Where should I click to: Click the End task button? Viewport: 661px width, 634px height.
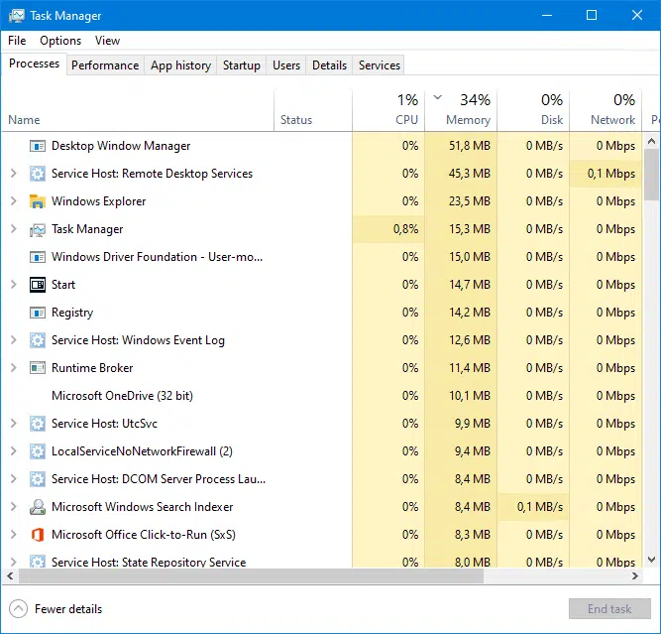(x=609, y=608)
